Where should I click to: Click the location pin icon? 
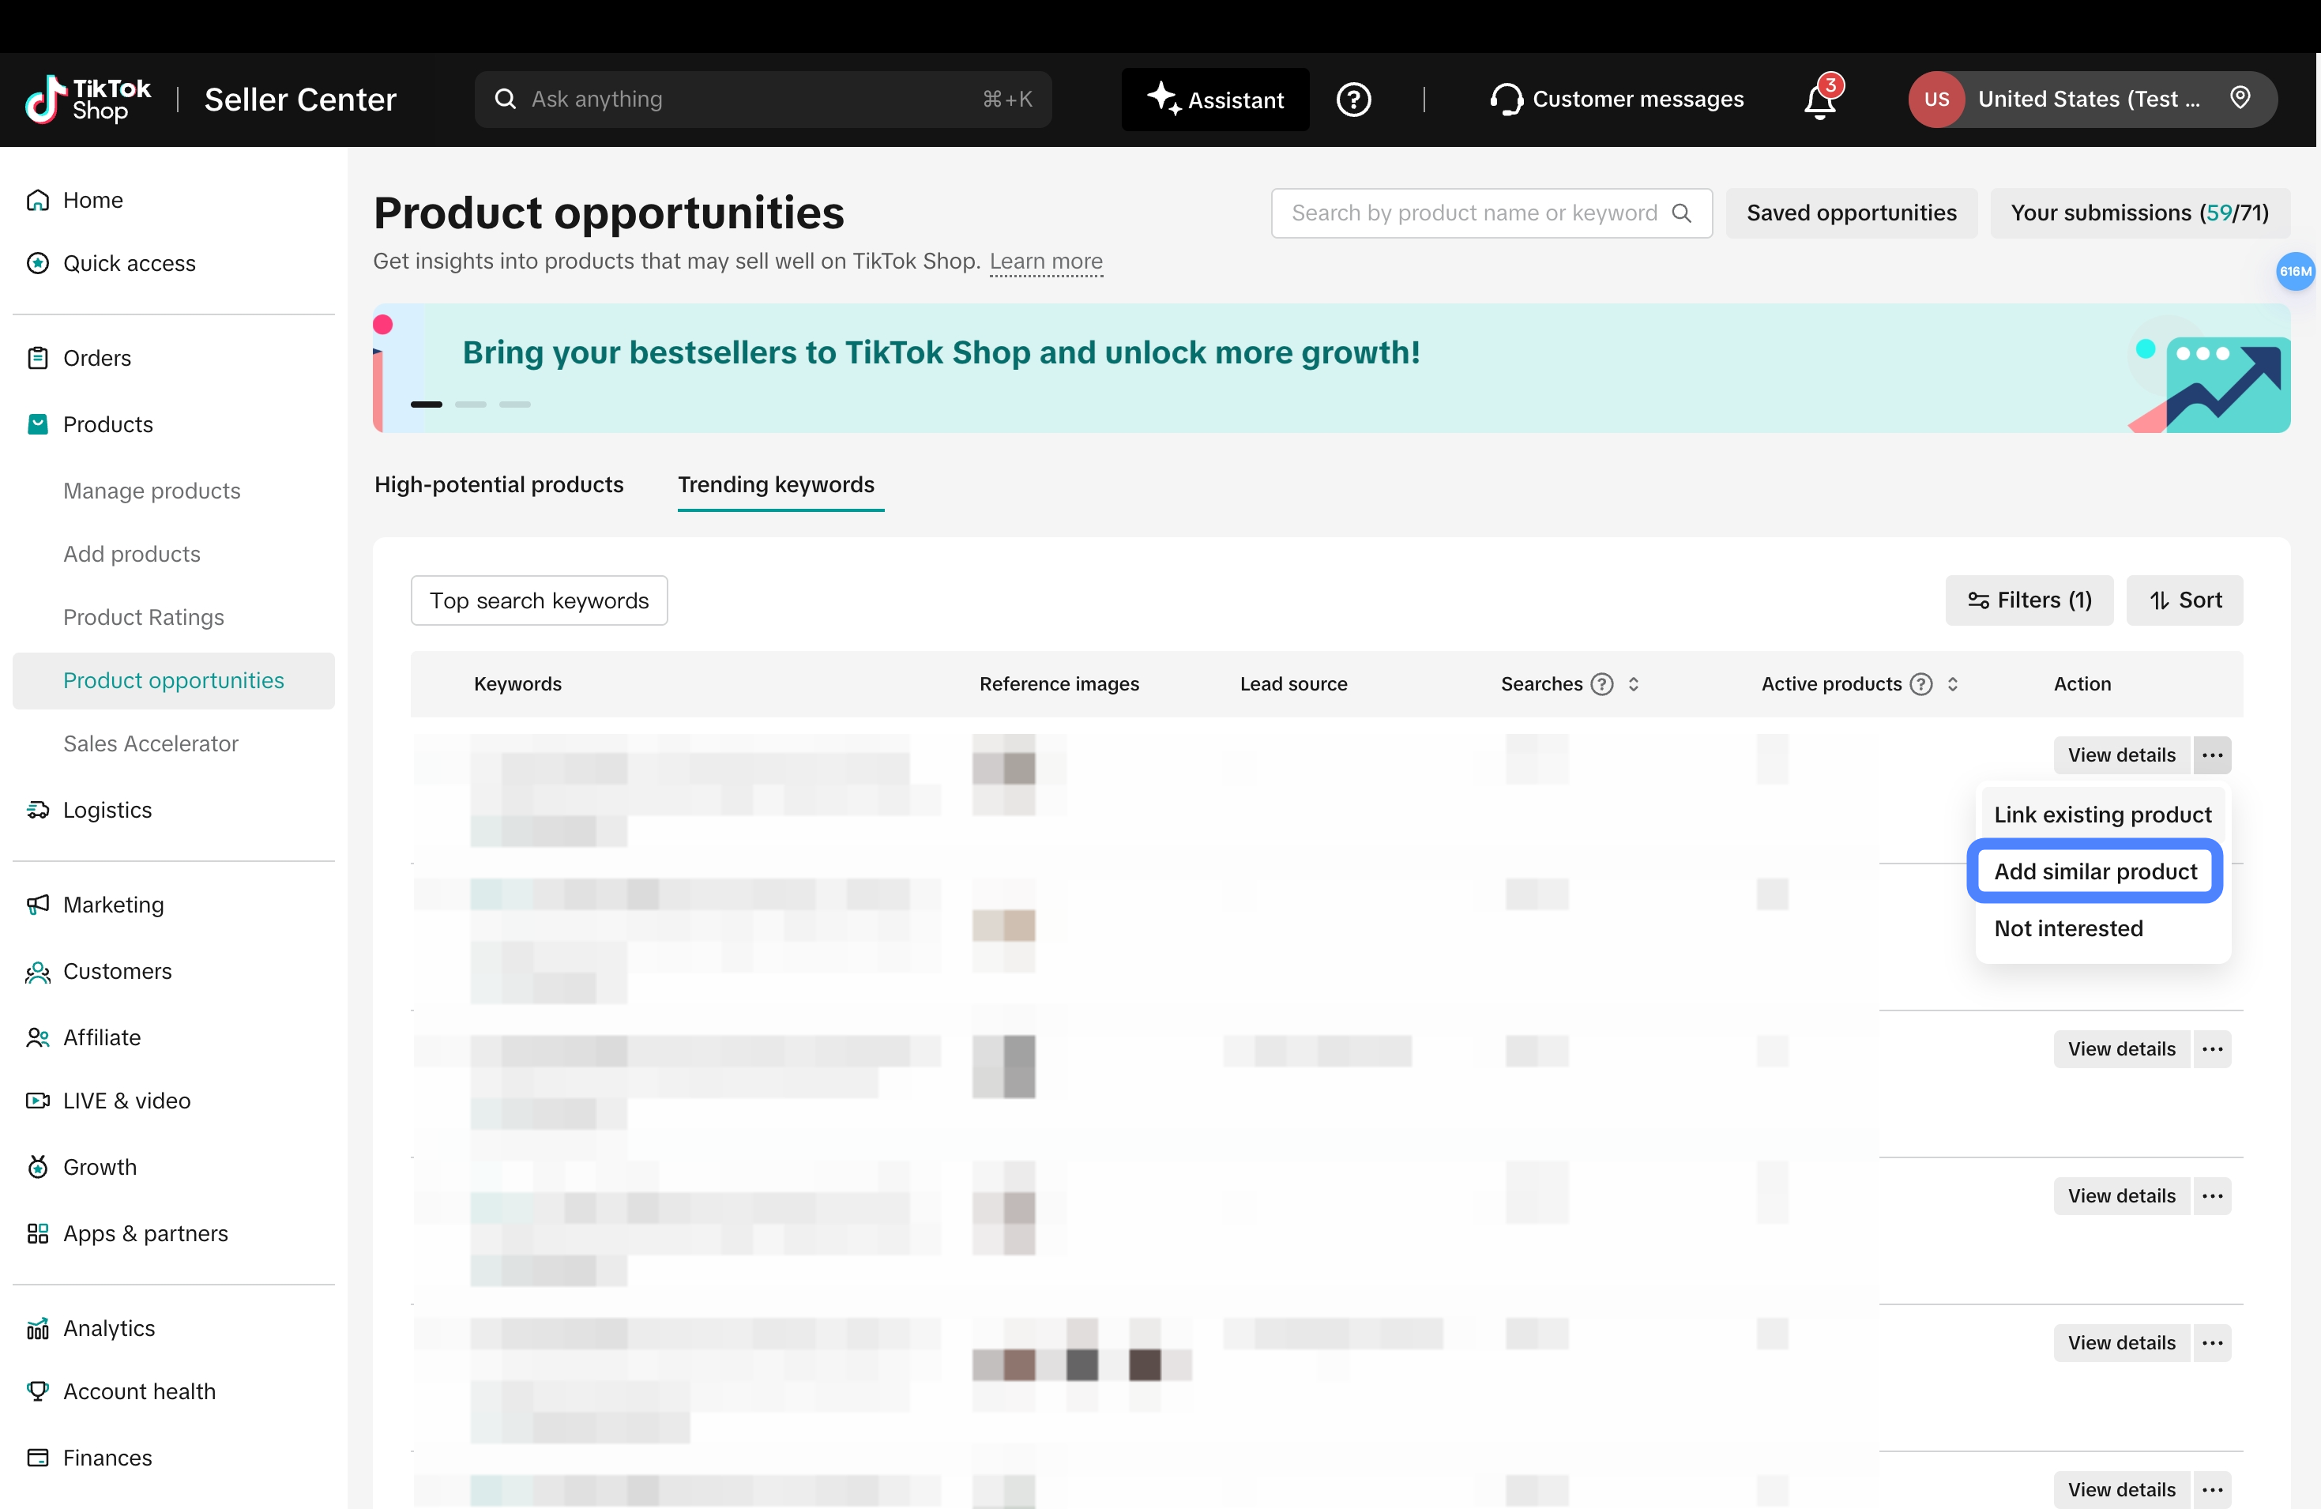pyautogui.click(x=2240, y=97)
